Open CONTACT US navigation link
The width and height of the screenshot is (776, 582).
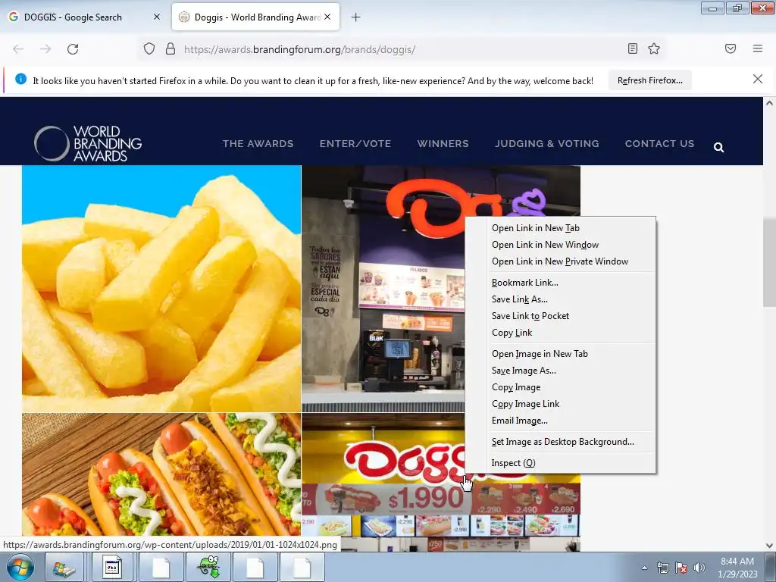coord(660,143)
